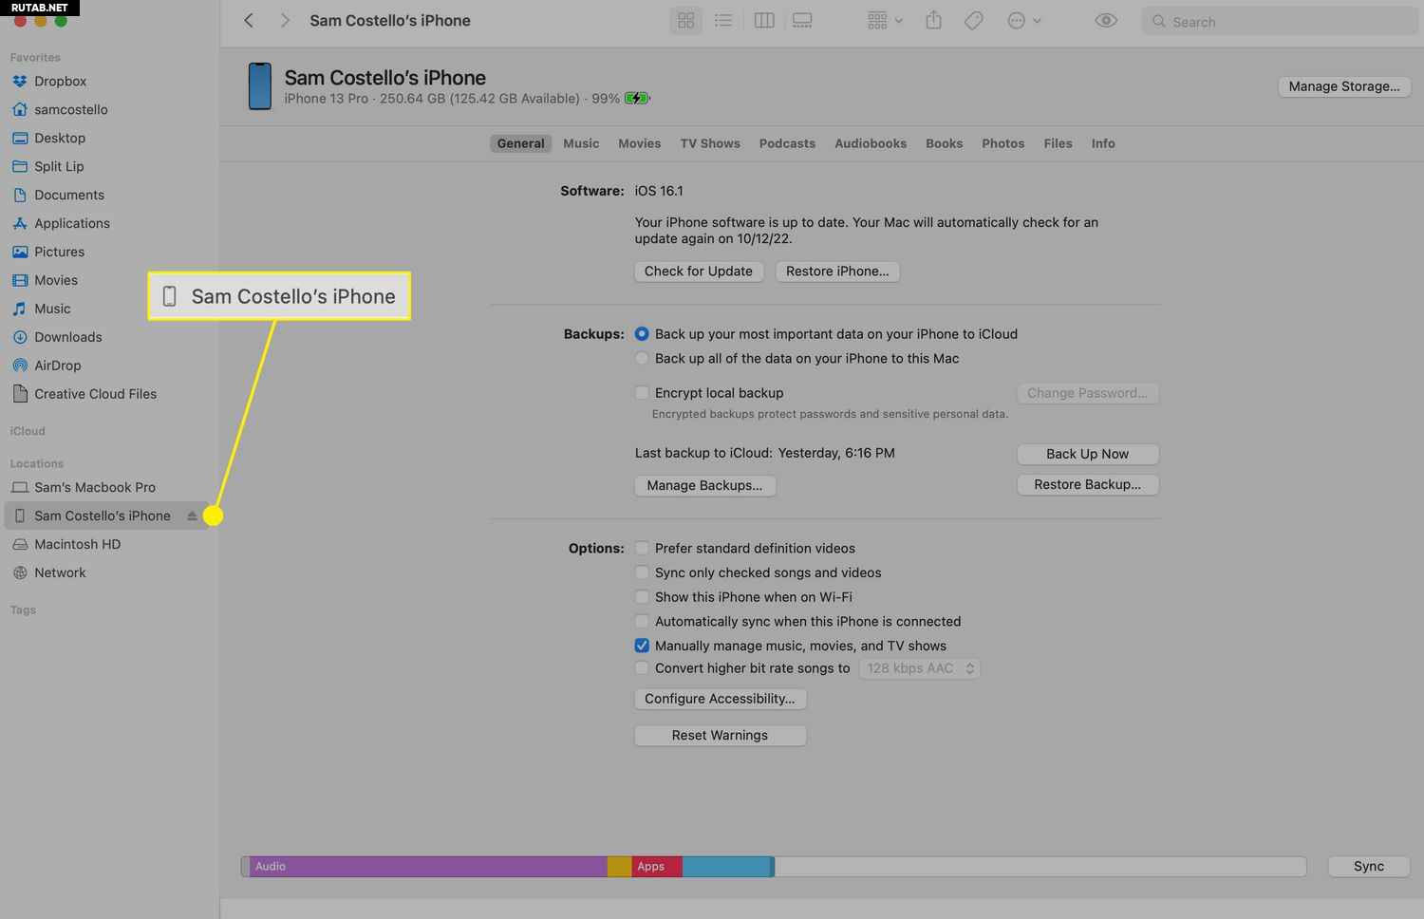
Task: Enable Encrypt local backup checkbox
Action: coord(642,393)
